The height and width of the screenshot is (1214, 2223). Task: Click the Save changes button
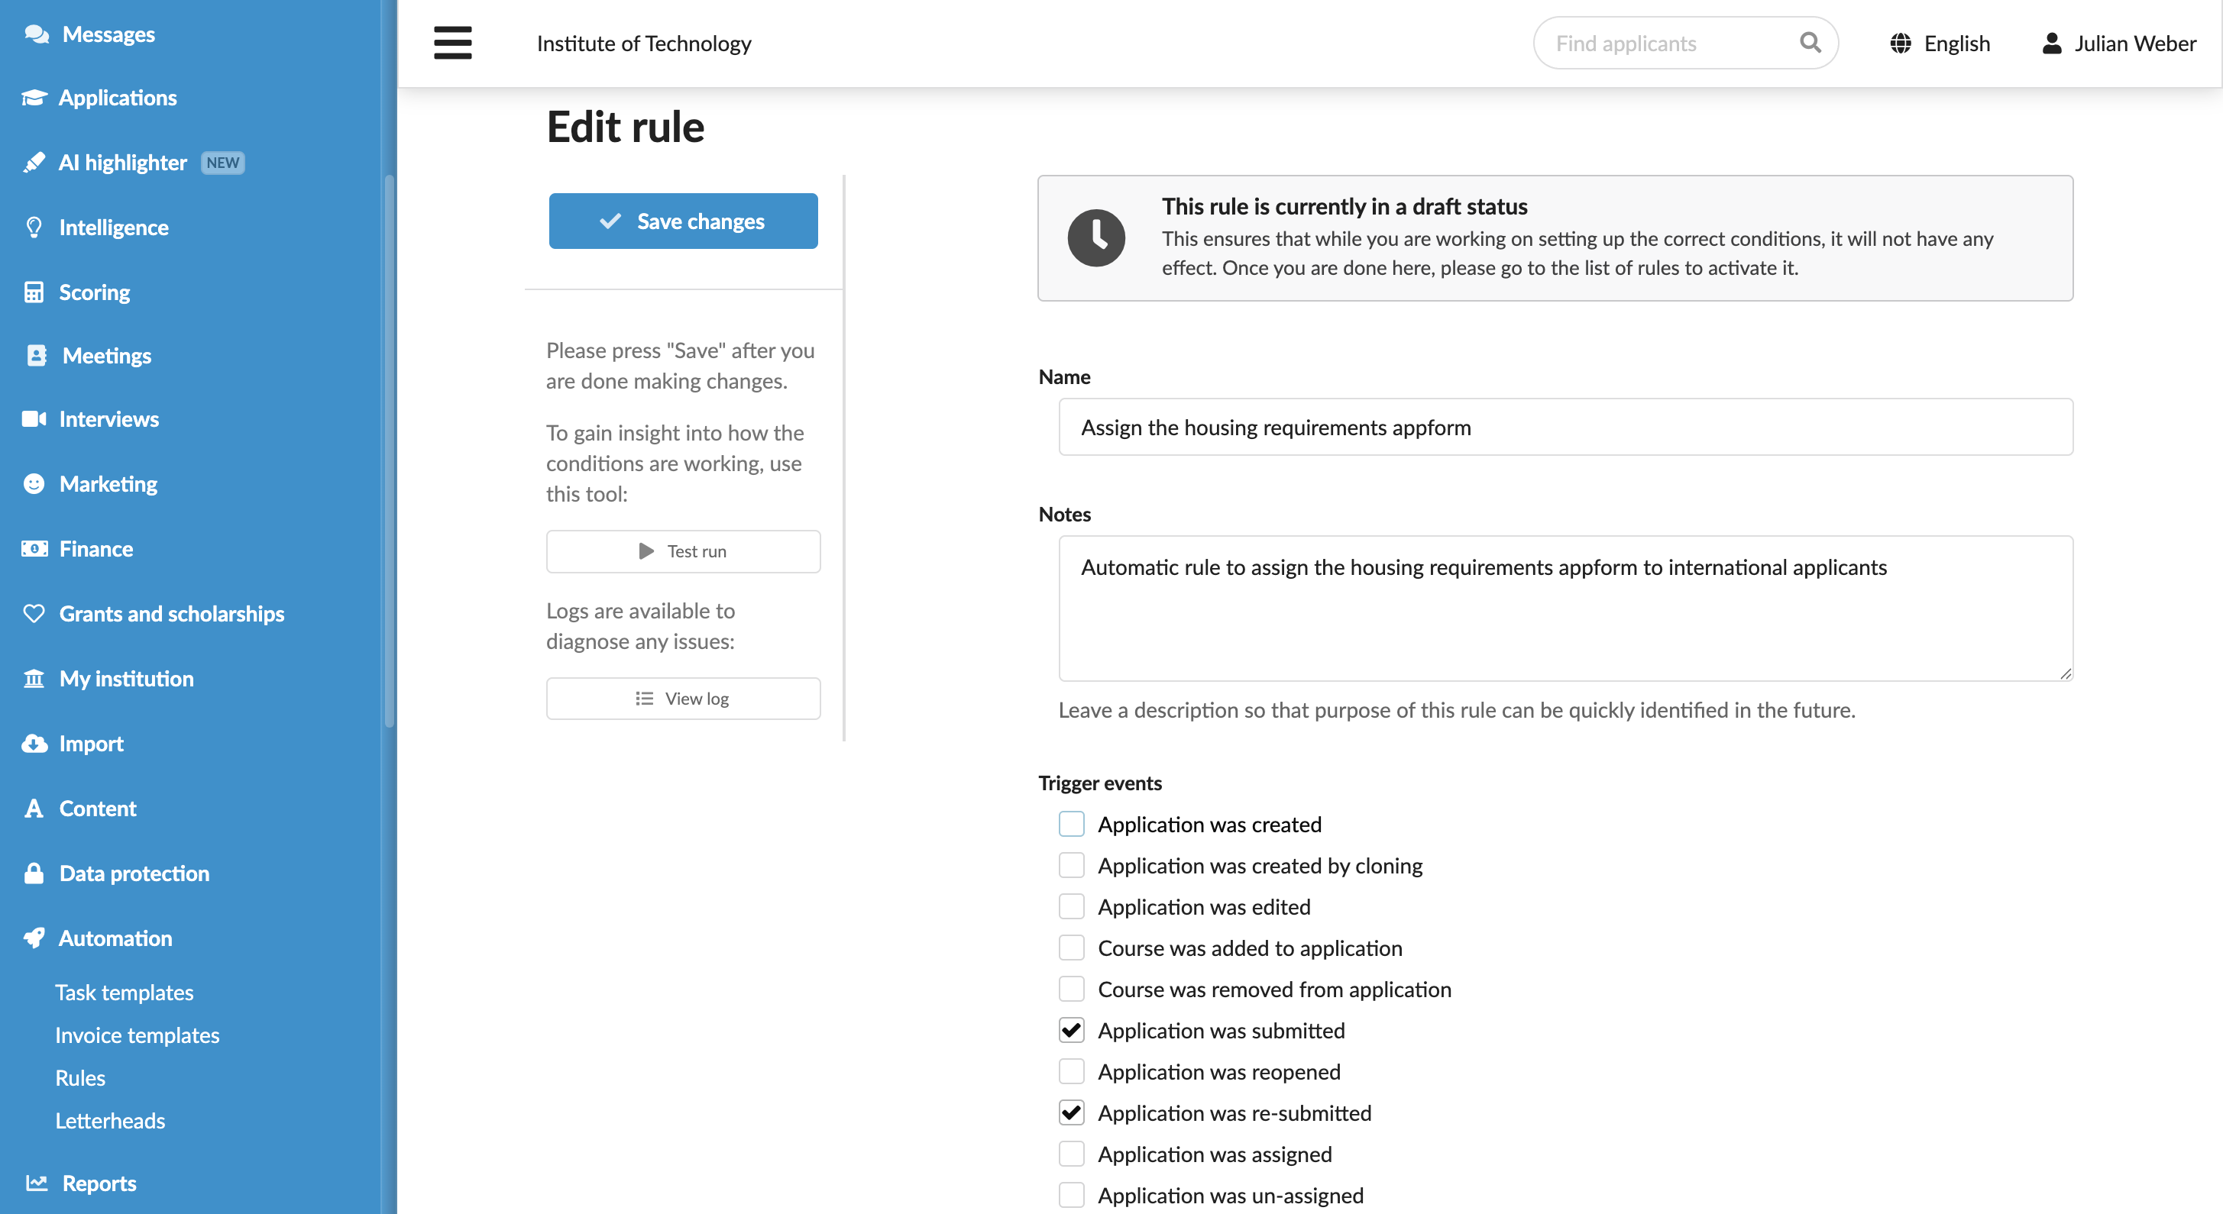pyautogui.click(x=684, y=221)
